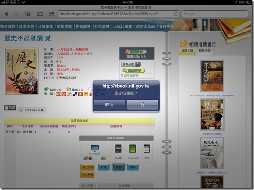Tap the Firefox browser icon

[90, 158]
